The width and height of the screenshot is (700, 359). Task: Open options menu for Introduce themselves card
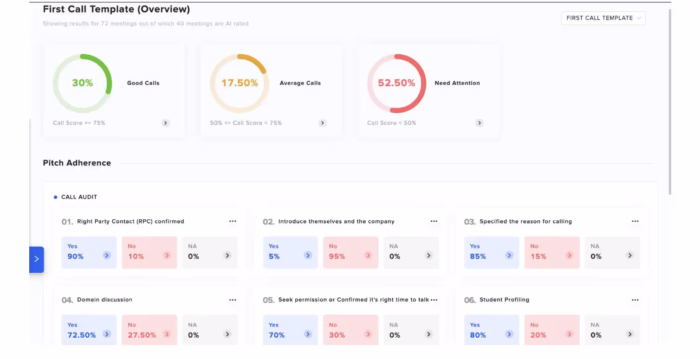click(434, 221)
